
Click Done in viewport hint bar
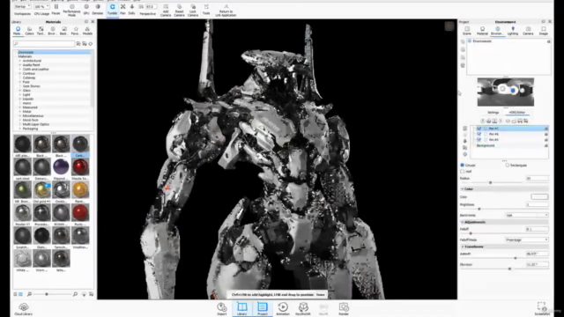coord(321,295)
